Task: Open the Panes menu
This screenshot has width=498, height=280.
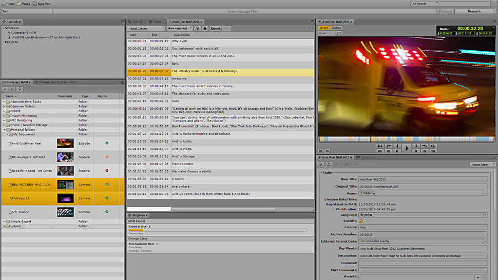Action: pos(23,4)
